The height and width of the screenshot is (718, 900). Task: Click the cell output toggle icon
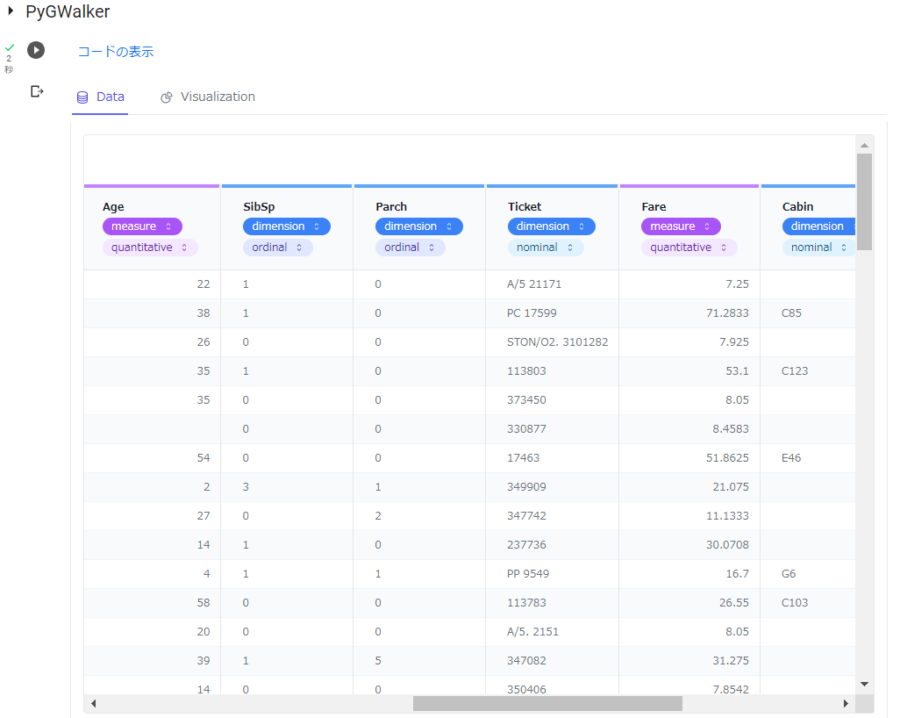click(37, 91)
